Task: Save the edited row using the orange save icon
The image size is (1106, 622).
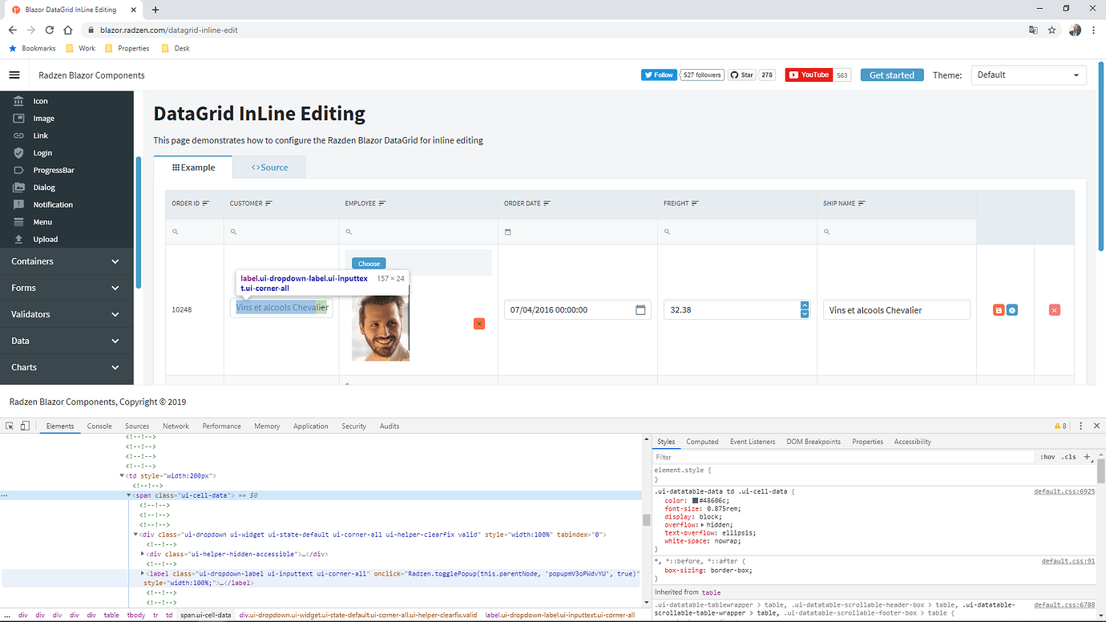Action: (998, 309)
